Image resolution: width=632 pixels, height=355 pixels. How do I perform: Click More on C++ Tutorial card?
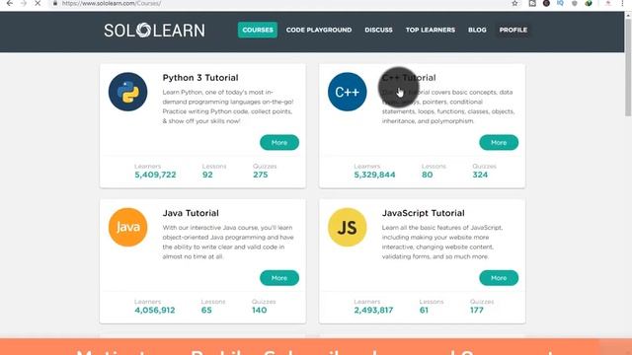499,142
